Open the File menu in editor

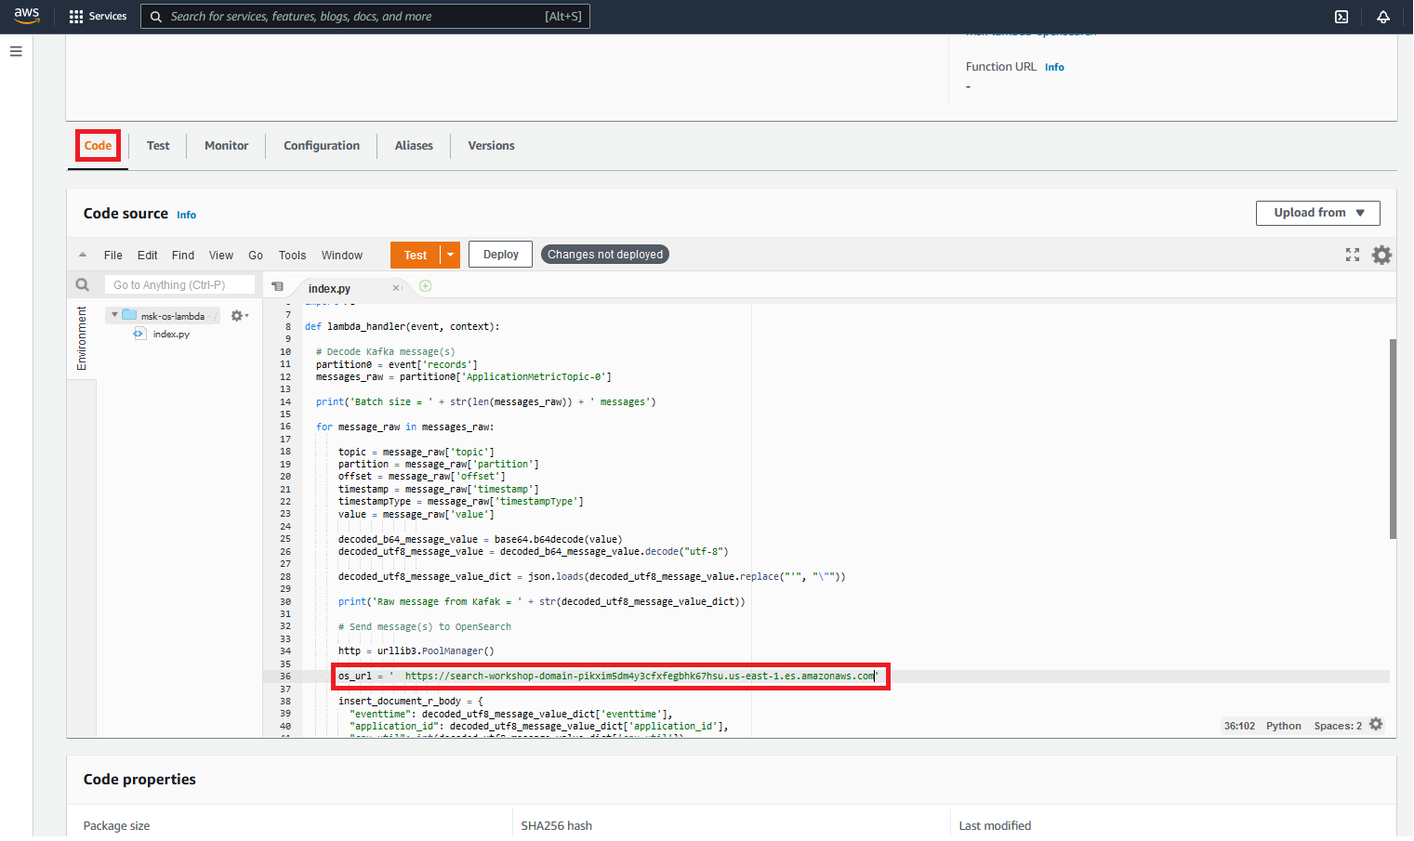point(113,256)
